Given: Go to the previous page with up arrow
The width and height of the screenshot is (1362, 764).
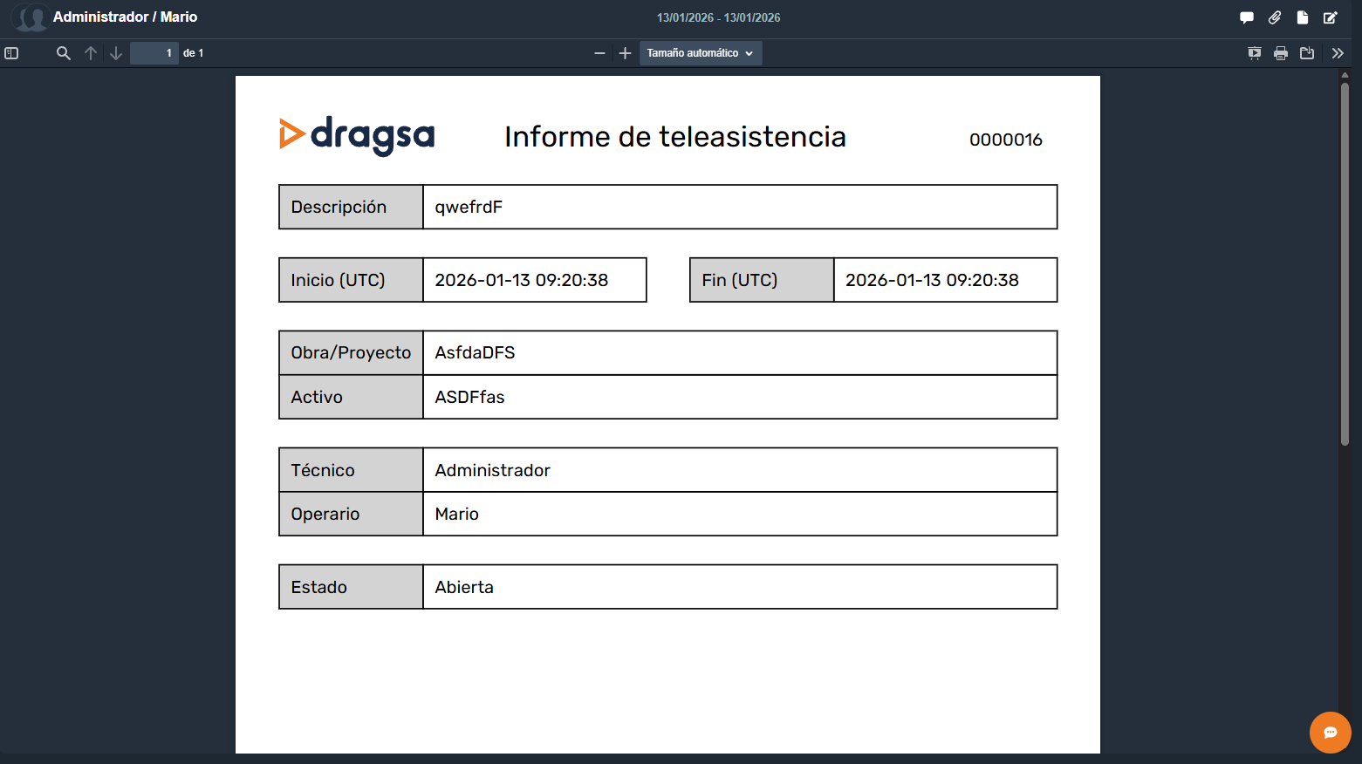Looking at the screenshot, I should (91, 53).
